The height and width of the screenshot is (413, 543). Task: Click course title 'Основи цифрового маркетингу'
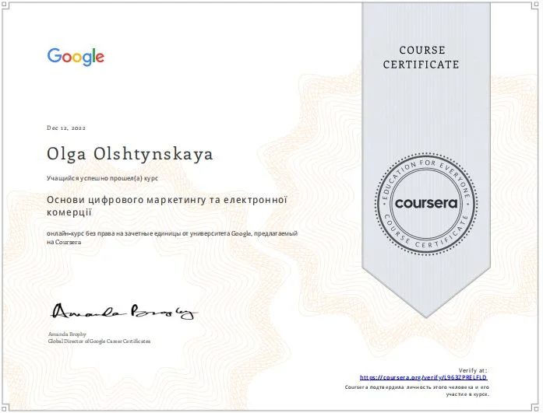167,206
